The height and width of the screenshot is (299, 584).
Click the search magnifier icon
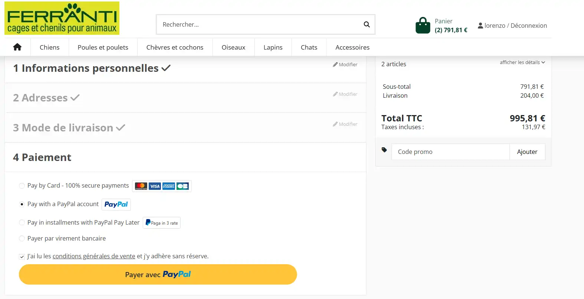point(367,24)
